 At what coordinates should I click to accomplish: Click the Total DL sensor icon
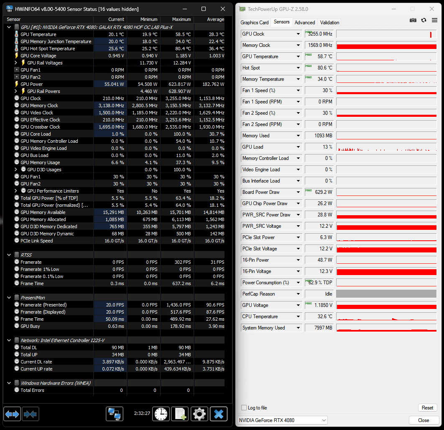pos(17,347)
